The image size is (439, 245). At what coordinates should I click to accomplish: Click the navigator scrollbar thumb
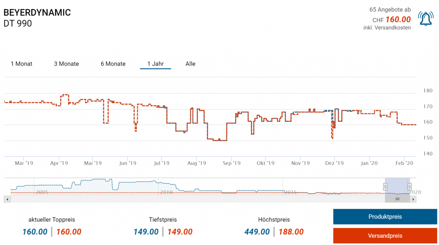click(397, 199)
